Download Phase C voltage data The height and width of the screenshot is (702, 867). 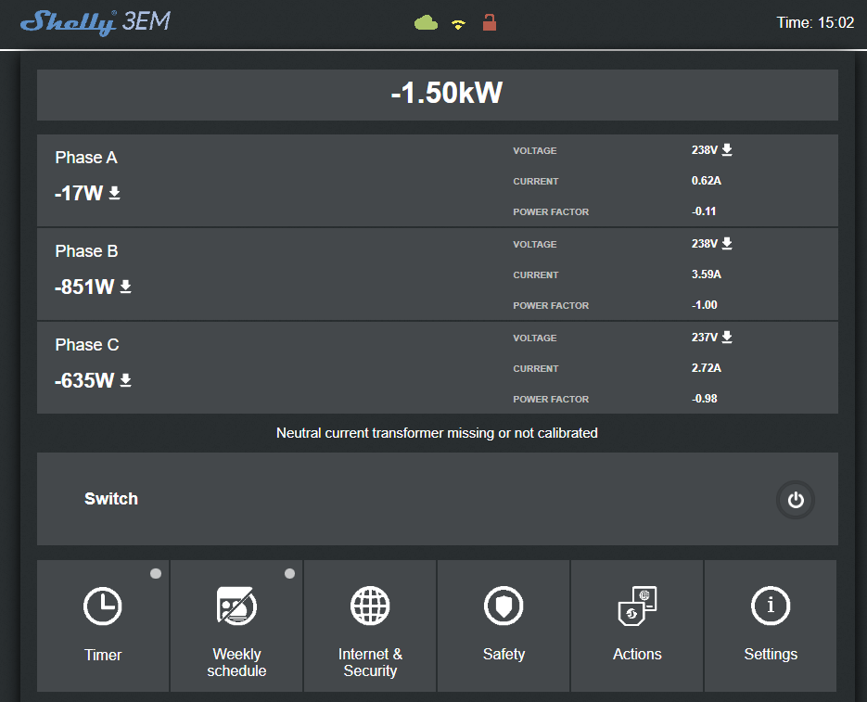tap(727, 337)
